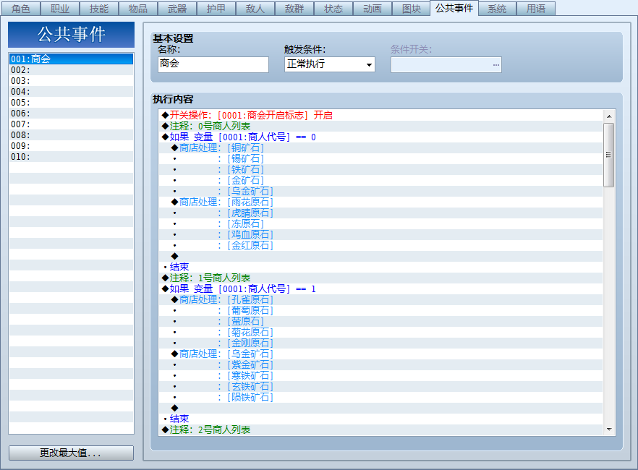The width and height of the screenshot is (638, 470).
Task: Go to the 武器 tab
Action: [177, 9]
